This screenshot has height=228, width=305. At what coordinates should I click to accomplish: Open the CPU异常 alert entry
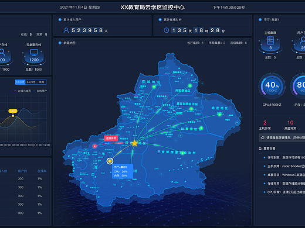coord(284,192)
